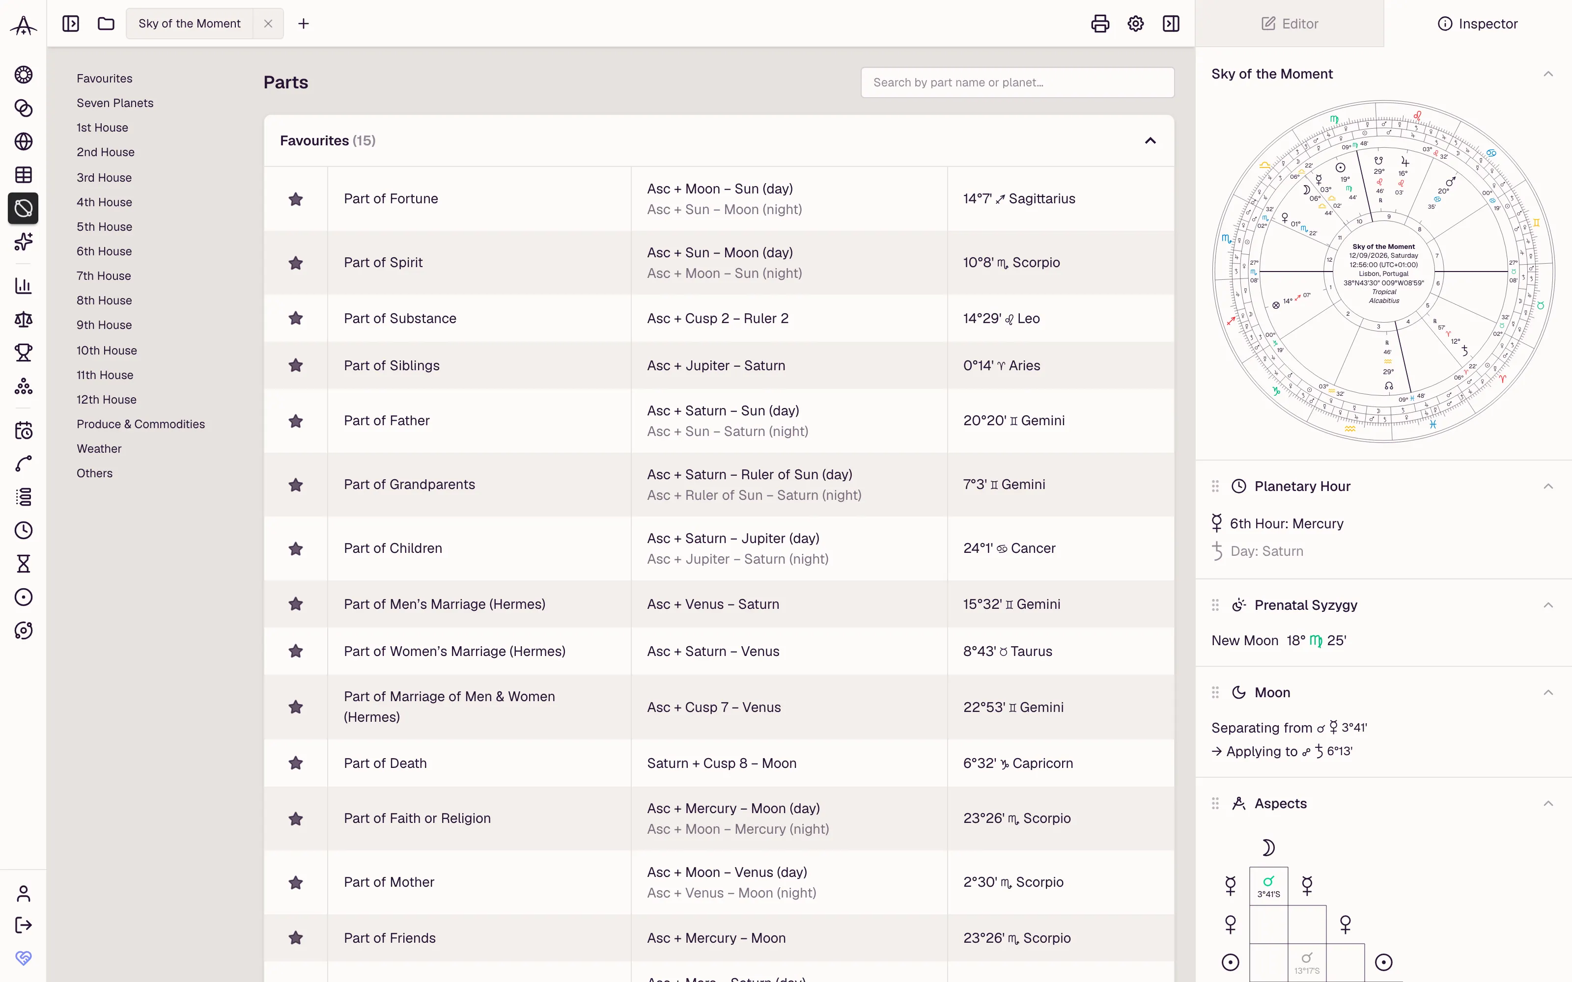The height and width of the screenshot is (982, 1572).
Task: Toggle the star for Part of Death
Action: (296, 763)
